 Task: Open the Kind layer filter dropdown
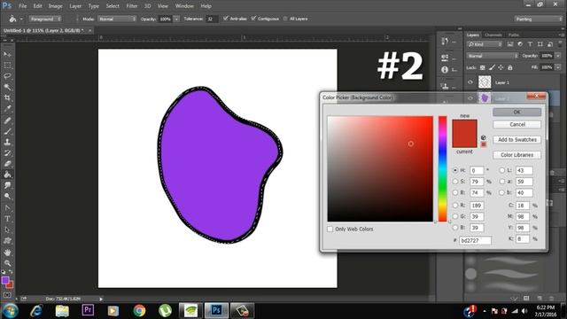(x=485, y=44)
